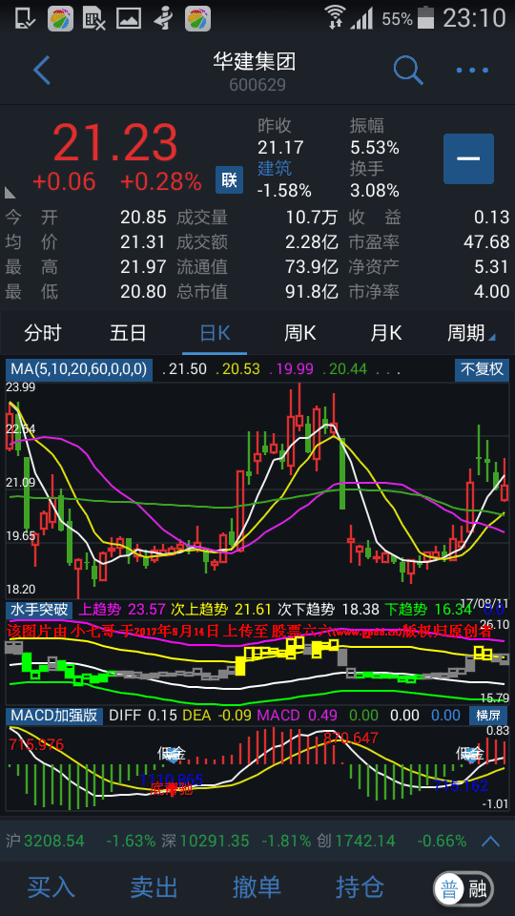Screen dimensions: 515x916
Task: Tap the 17/08/11 date label
Action: pos(484,602)
